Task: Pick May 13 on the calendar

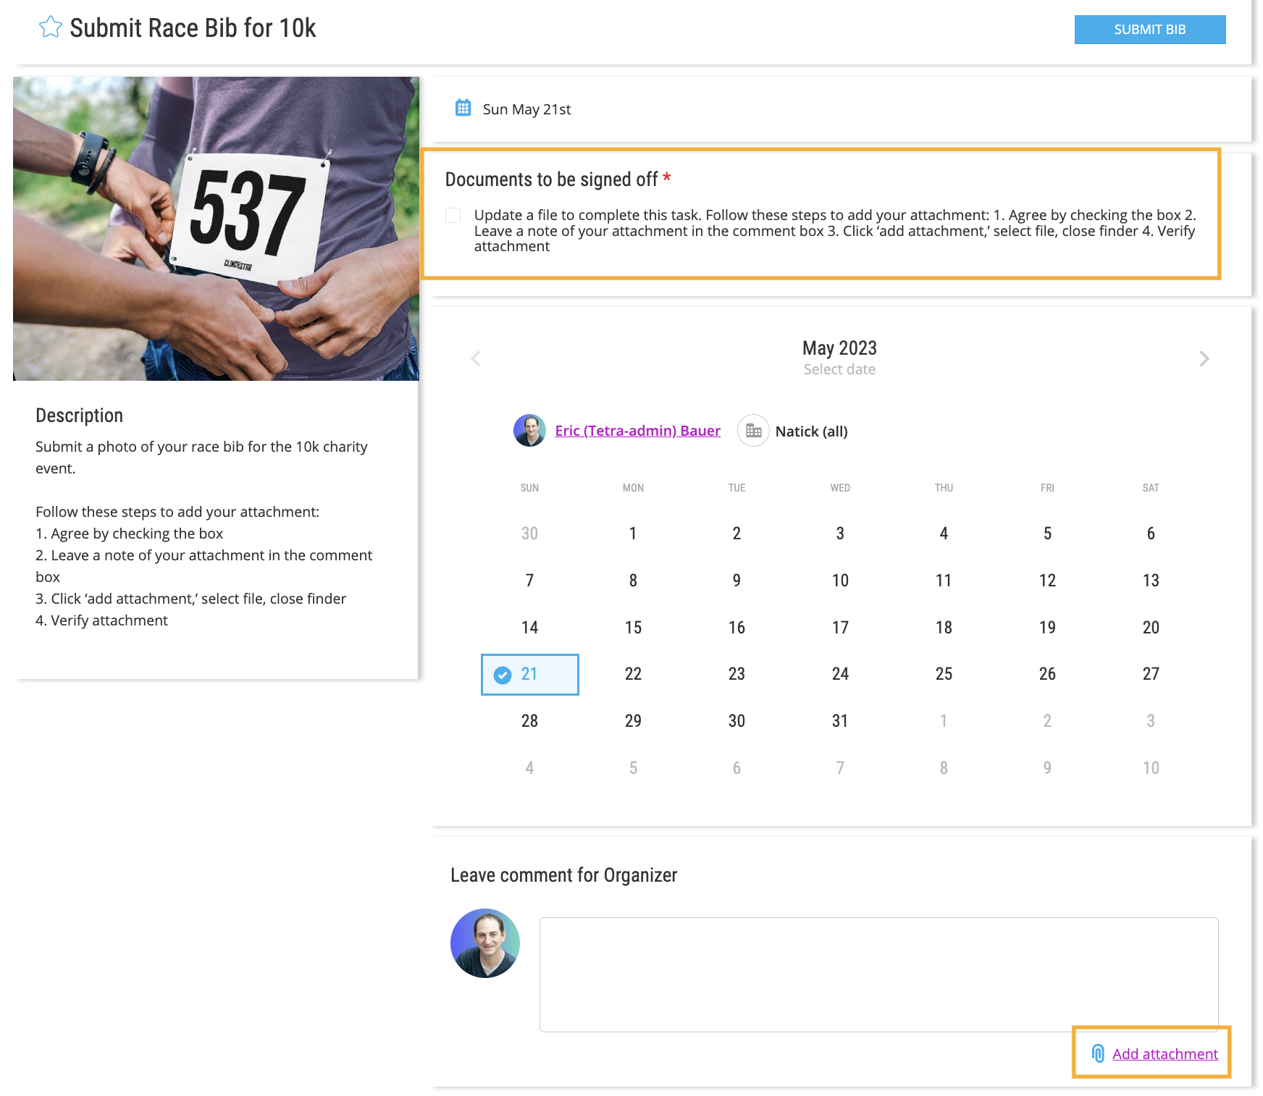Action: (x=1151, y=581)
